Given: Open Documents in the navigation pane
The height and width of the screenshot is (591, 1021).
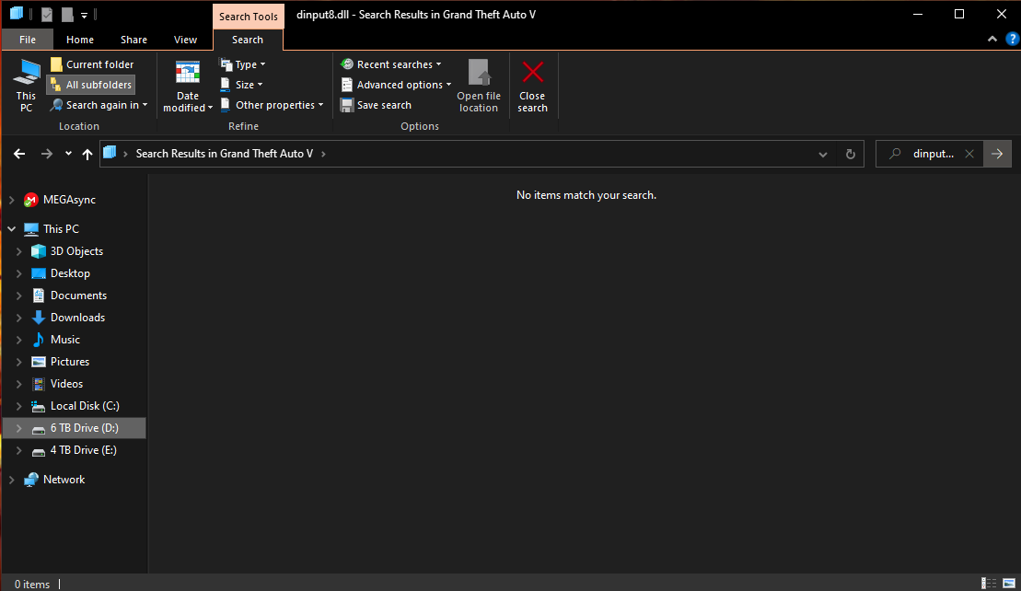Looking at the screenshot, I should (78, 295).
